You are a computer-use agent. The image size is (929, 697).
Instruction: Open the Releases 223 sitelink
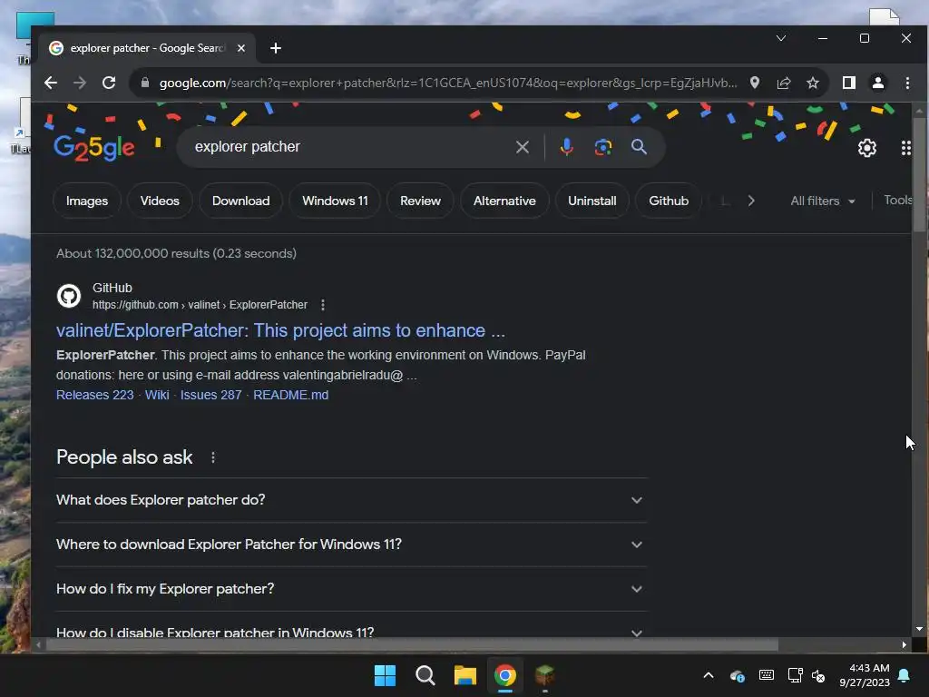pos(94,396)
